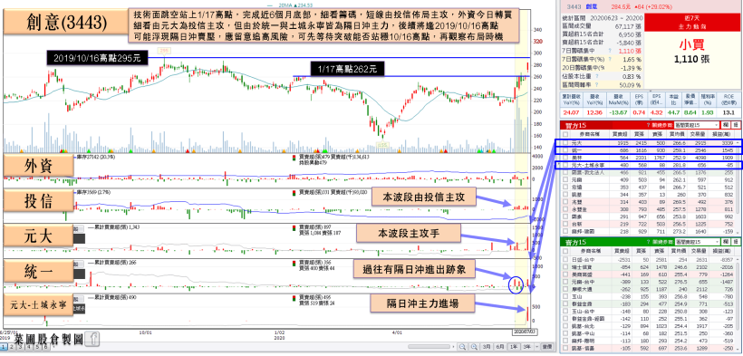The height and width of the screenshot is (356, 743).
Task: Click the 2020/07/03 date marker on time axis
Action: [x=526, y=332]
